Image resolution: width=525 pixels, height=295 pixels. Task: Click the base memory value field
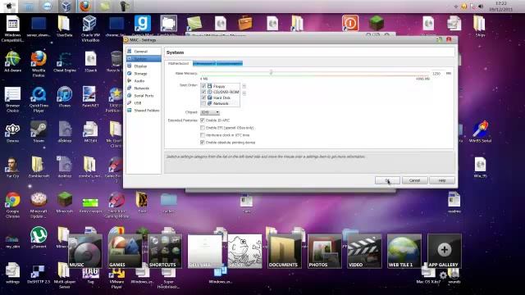[x=437, y=73]
